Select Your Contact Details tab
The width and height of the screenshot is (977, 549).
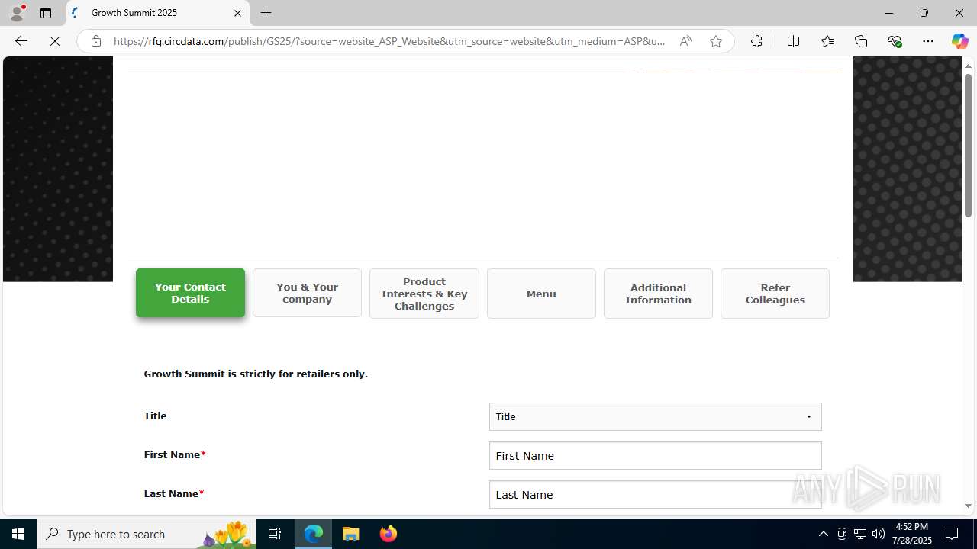[x=190, y=293]
